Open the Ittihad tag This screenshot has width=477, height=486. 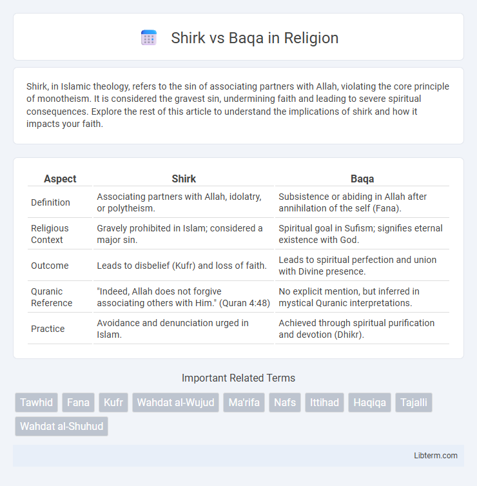click(324, 402)
